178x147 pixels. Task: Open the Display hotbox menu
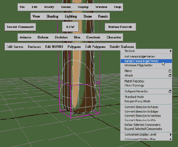[83, 7]
